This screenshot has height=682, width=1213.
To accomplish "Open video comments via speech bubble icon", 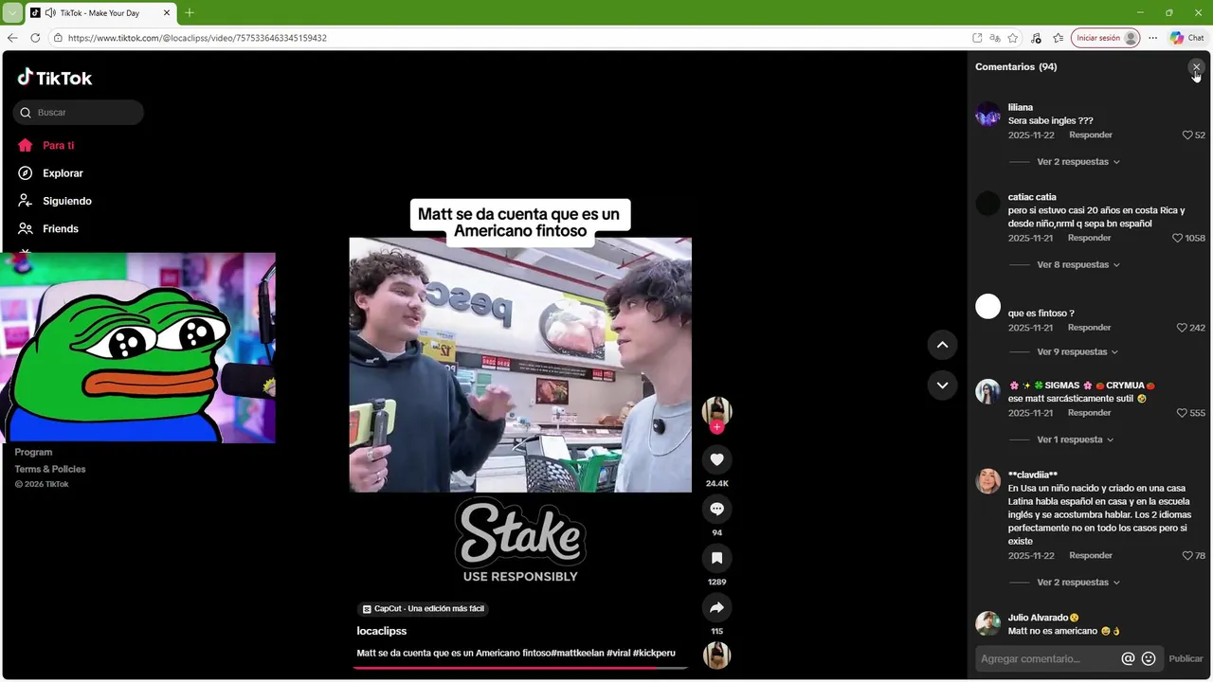I will [716, 509].
